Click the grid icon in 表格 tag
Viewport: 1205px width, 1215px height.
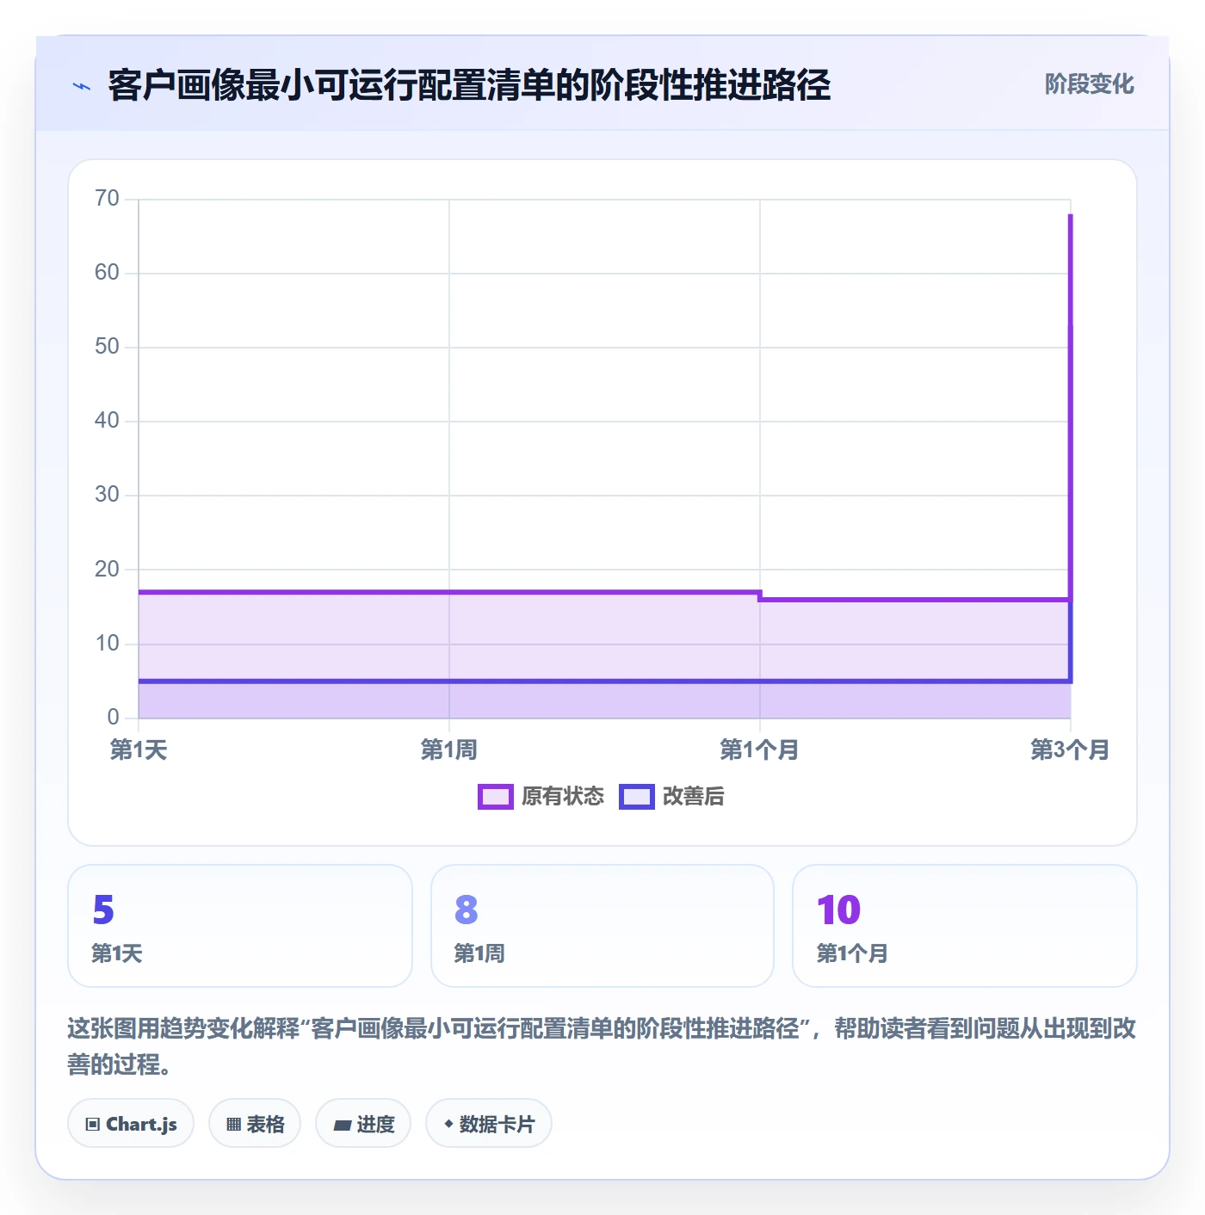pos(233,1125)
